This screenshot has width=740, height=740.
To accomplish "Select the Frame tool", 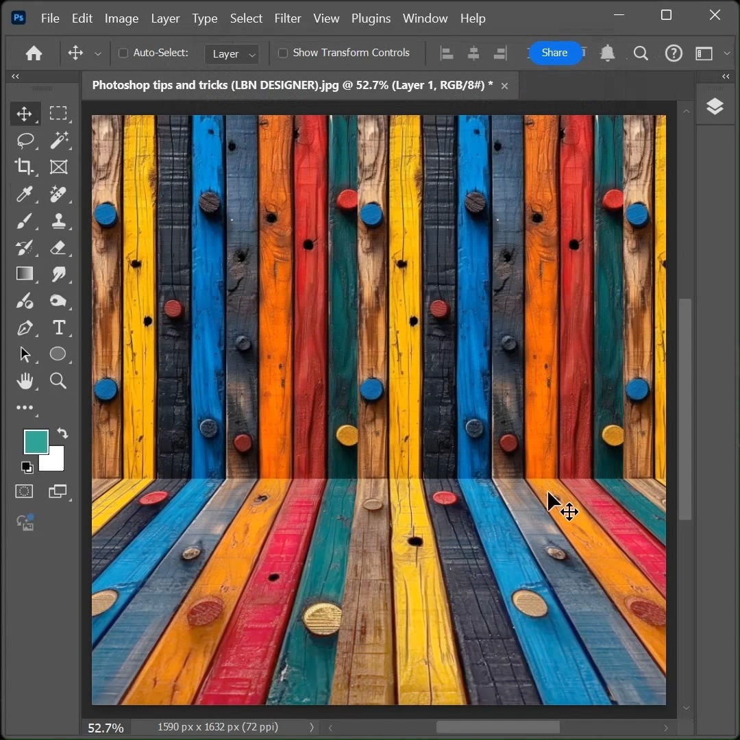I will pos(58,167).
